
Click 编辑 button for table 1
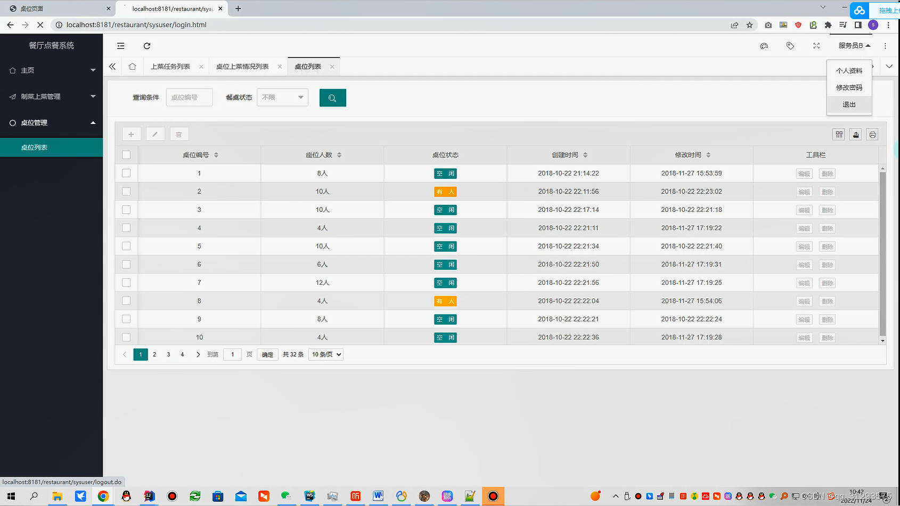(x=804, y=173)
